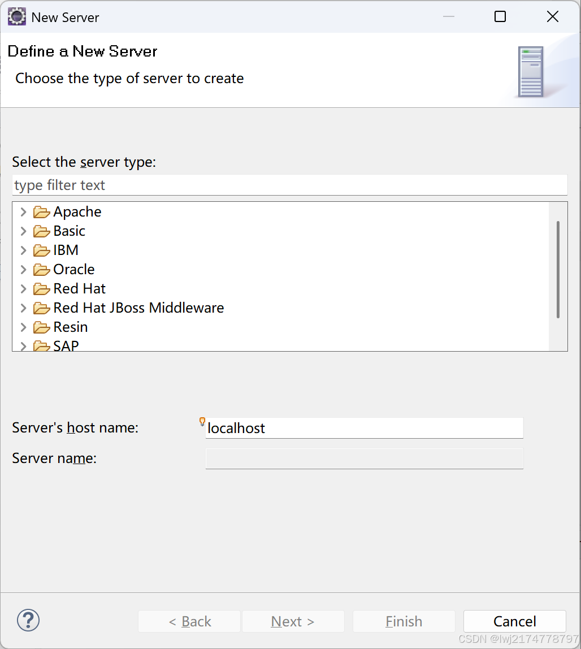Screen dimensions: 581x649
Task: Expand Red Hat JBoss Middleware category
Action: [x=24, y=308]
